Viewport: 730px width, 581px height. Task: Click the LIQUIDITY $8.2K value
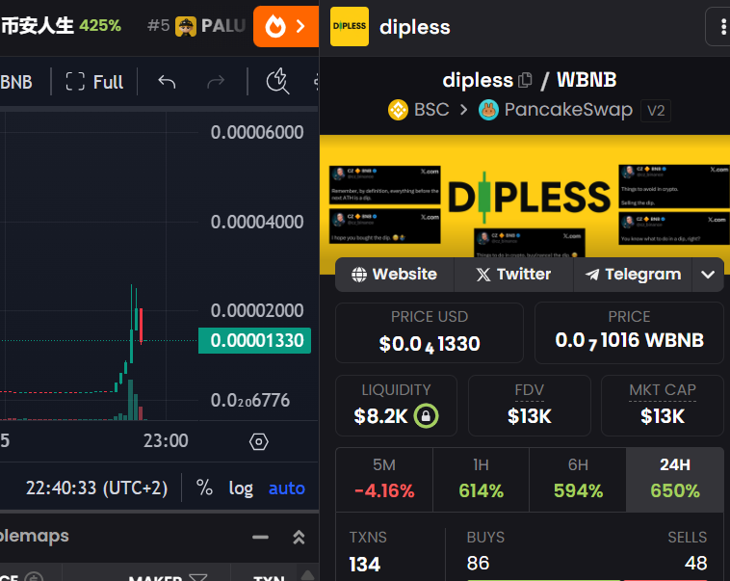pyautogui.click(x=380, y=416)
